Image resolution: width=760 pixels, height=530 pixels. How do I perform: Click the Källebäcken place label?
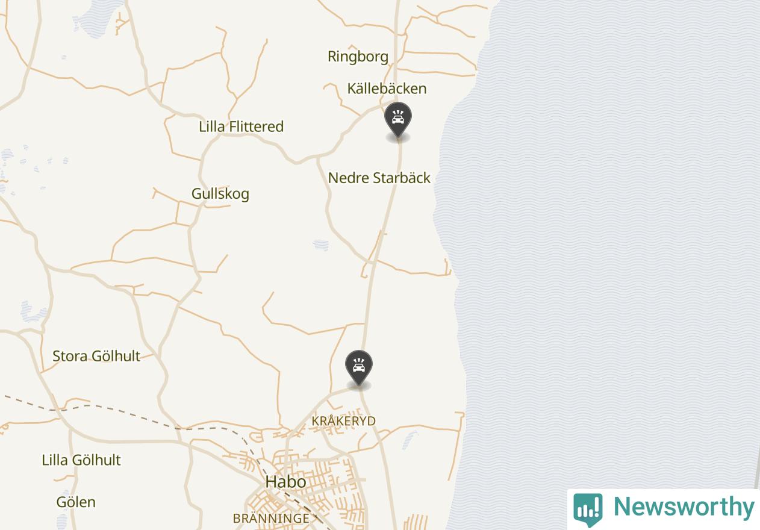pyautogui.click(x=387, y=89)
